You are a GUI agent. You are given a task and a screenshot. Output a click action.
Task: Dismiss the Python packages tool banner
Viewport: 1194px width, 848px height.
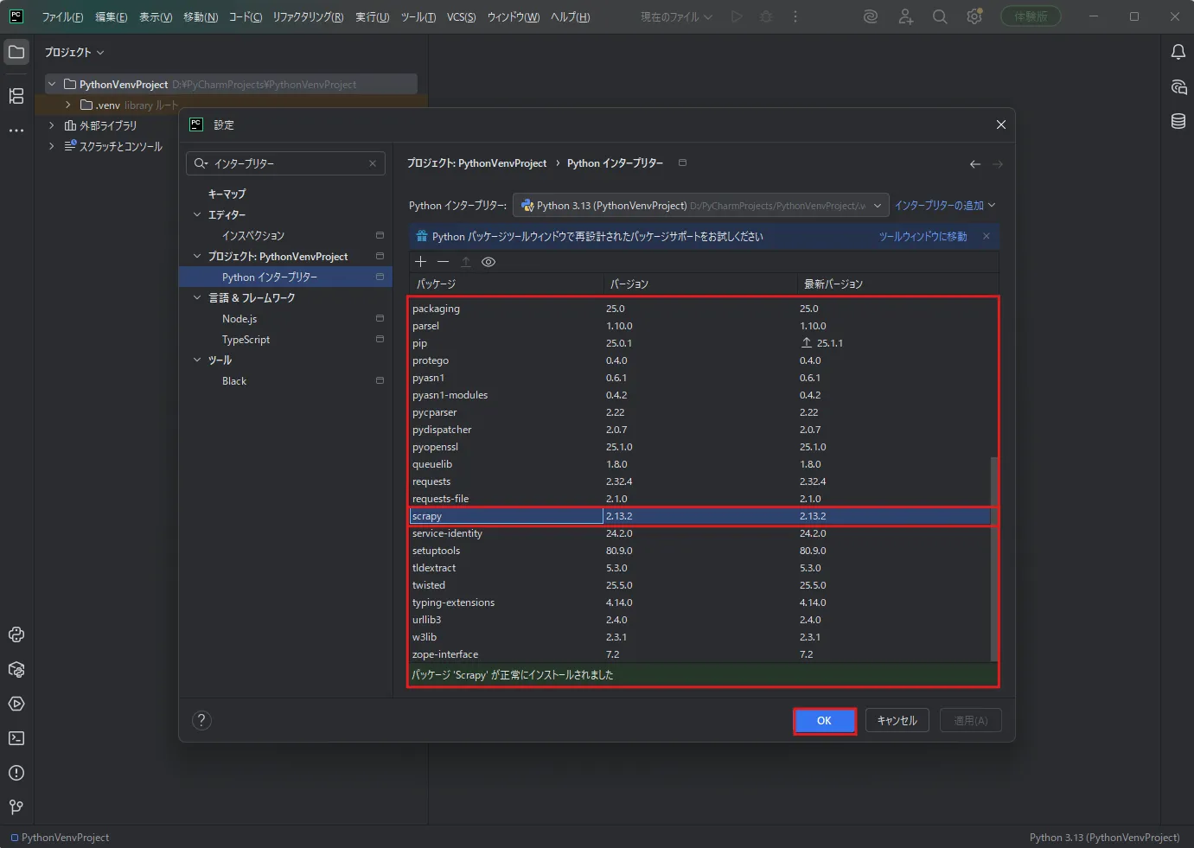[986, 236]
